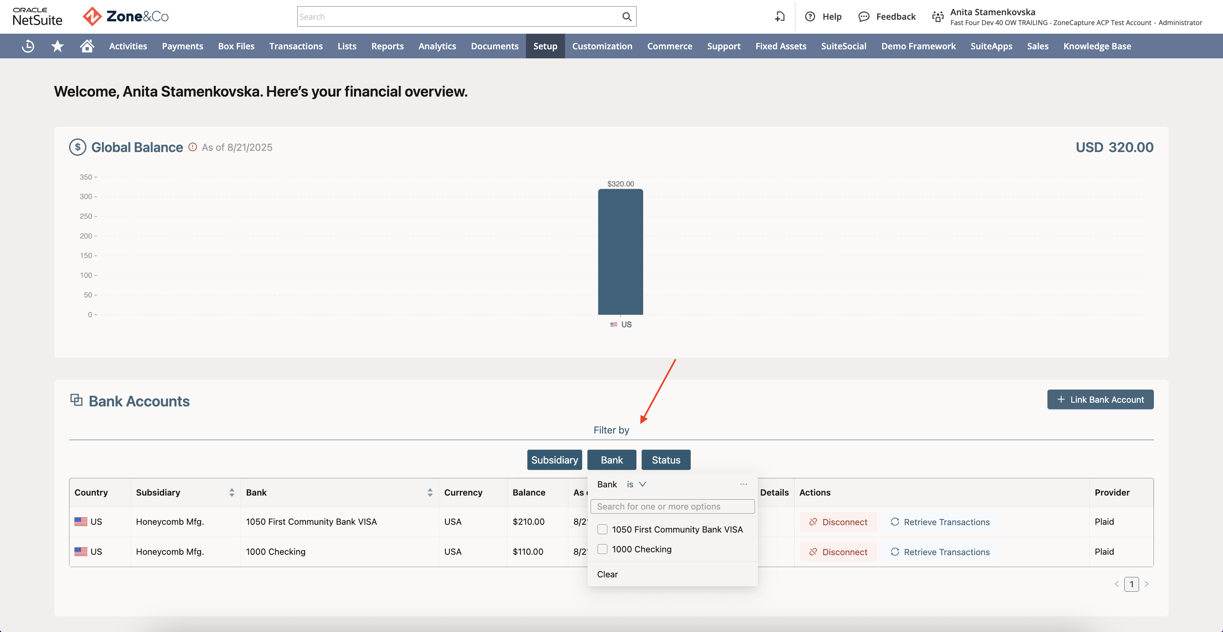The width and height of the screenshot is (1223, 632).
Task: Open the Activities menu
Action: click(128, 46)
